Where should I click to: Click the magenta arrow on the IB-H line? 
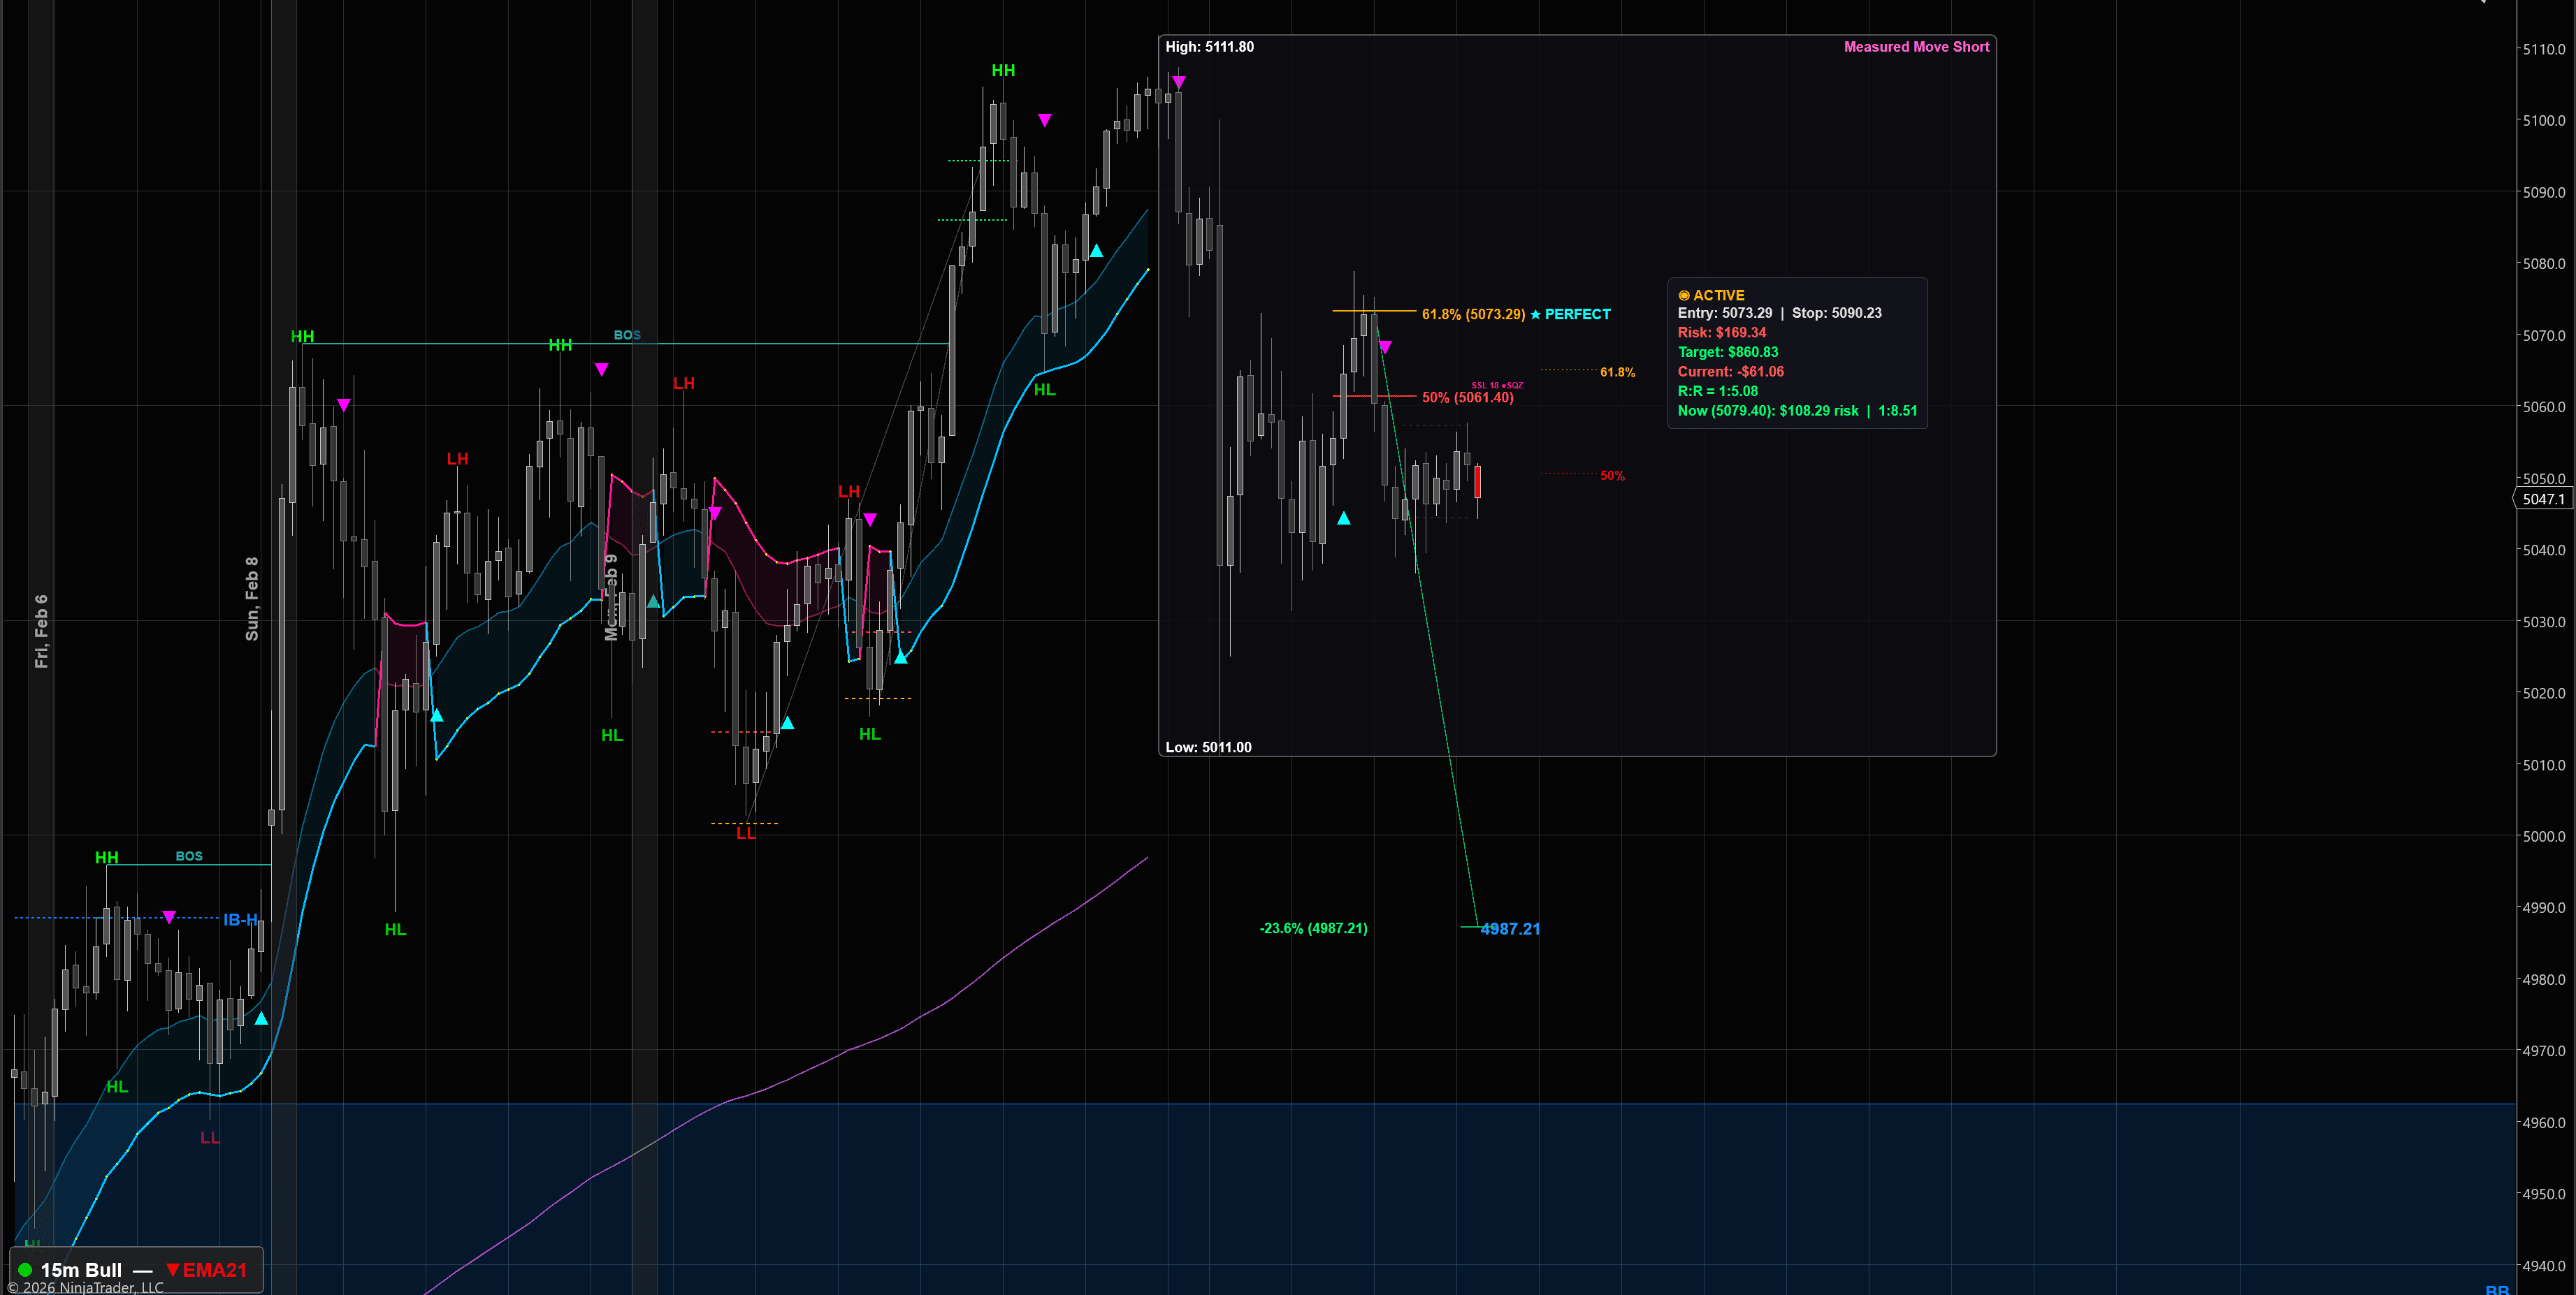169,917
